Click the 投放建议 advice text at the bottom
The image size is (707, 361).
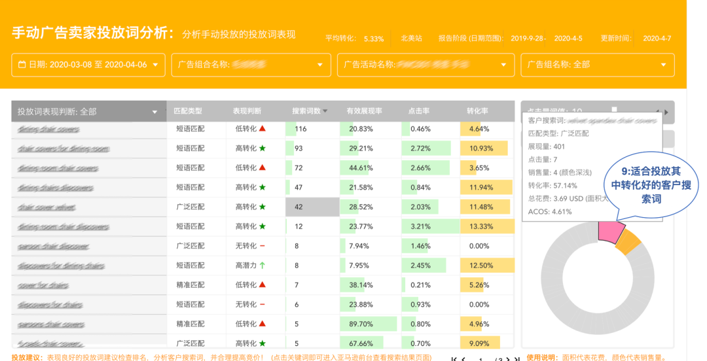221,357
